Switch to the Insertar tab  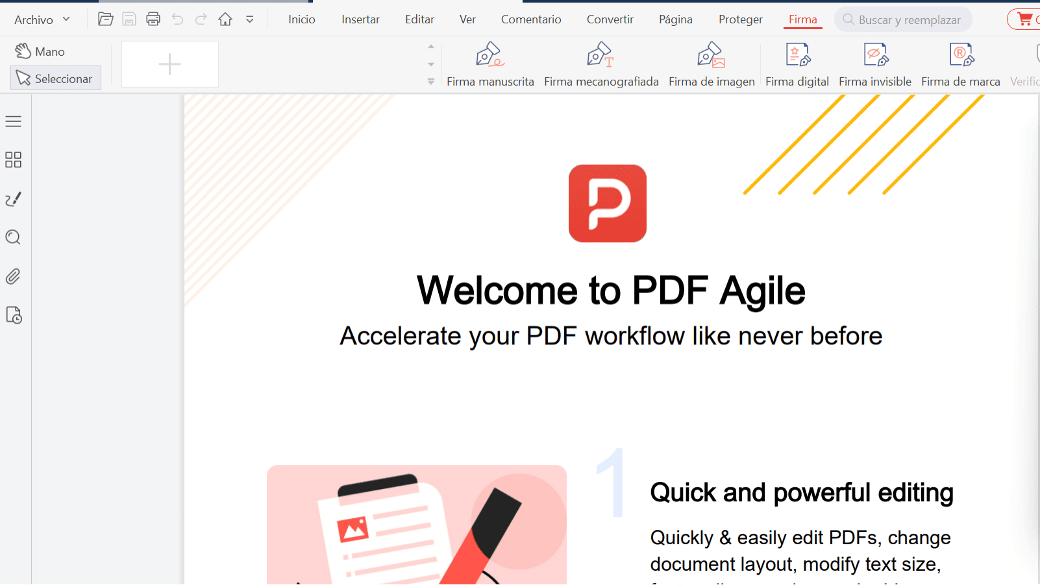360,19
